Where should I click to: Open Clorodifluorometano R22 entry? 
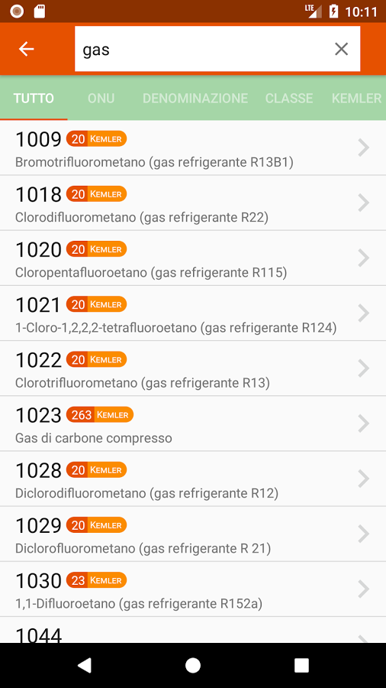(193, 203)
